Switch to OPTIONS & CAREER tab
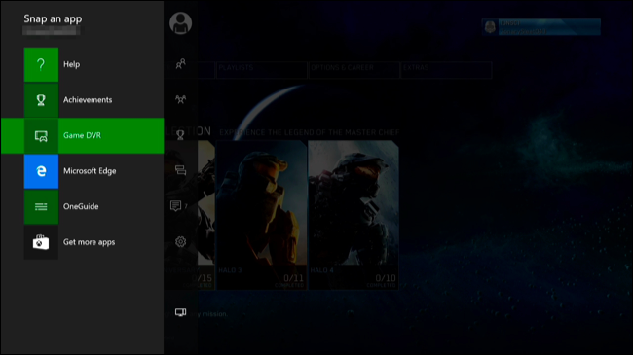Image resolution: width=633 pixels, height=355 pixels. tap(354, 70)
